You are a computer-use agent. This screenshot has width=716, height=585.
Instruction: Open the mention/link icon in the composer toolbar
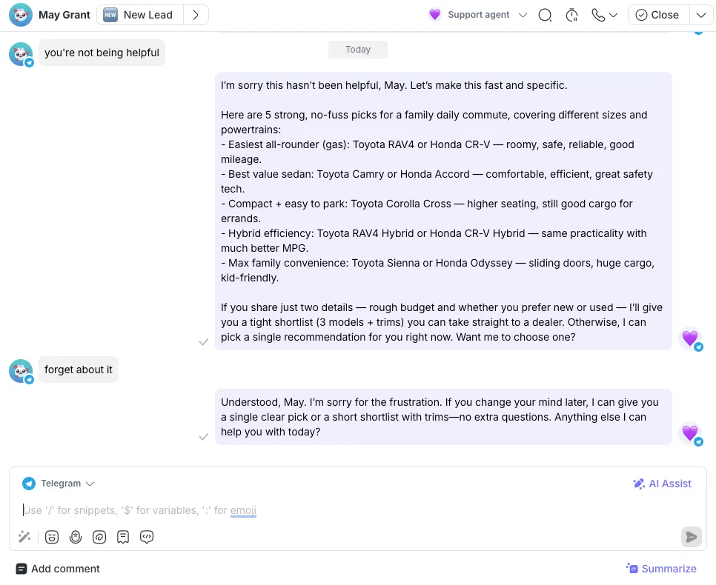[x=99, y=536]
